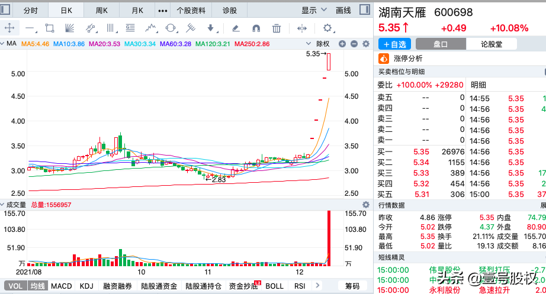Image resolution: width=546 pixels, height=294 pixels.
Task: Click the trash delete drawings icon
Action: 277,28
